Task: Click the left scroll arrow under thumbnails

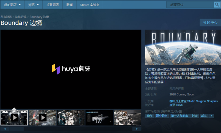Action: click(x=5, y=129)
